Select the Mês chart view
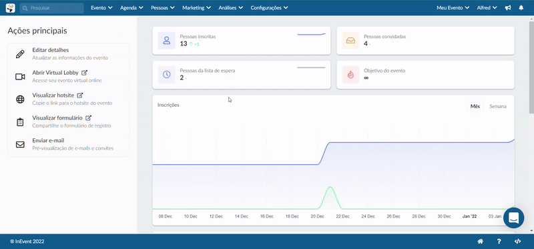Image resolution: width=534 pixels, height=249 pixels. [475, 106]
